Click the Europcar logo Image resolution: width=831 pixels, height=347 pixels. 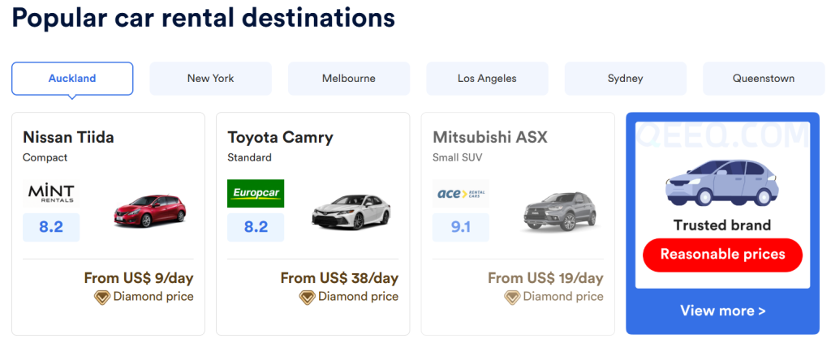(256, 194)
